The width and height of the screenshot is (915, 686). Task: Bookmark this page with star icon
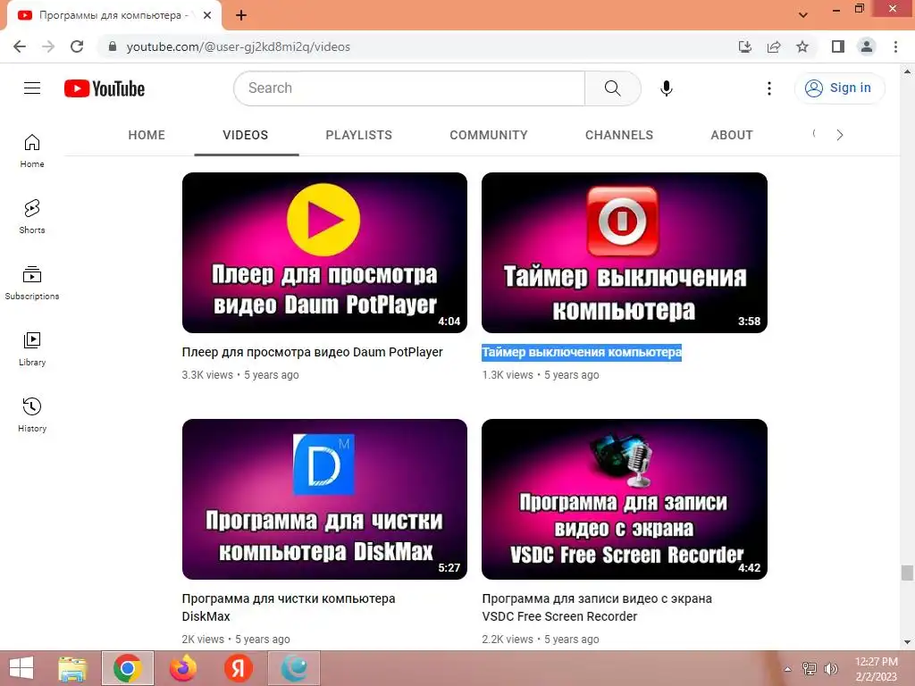point(802,46)
